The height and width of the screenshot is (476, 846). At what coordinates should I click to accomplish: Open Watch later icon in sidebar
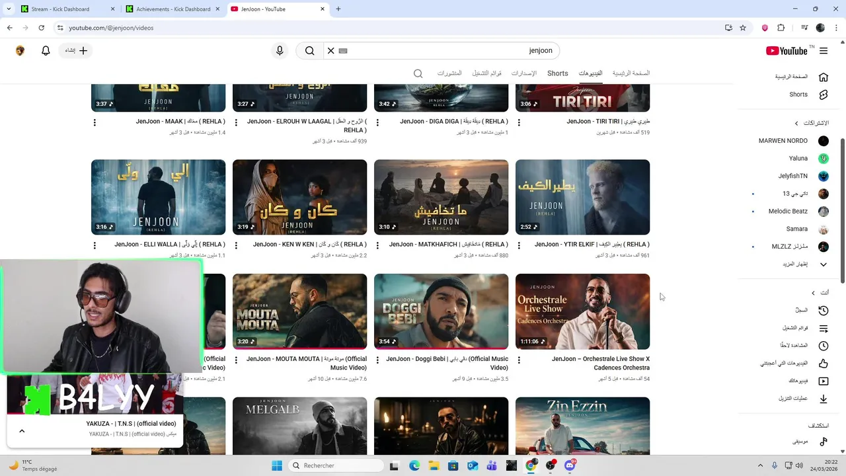tap(824, 346)
